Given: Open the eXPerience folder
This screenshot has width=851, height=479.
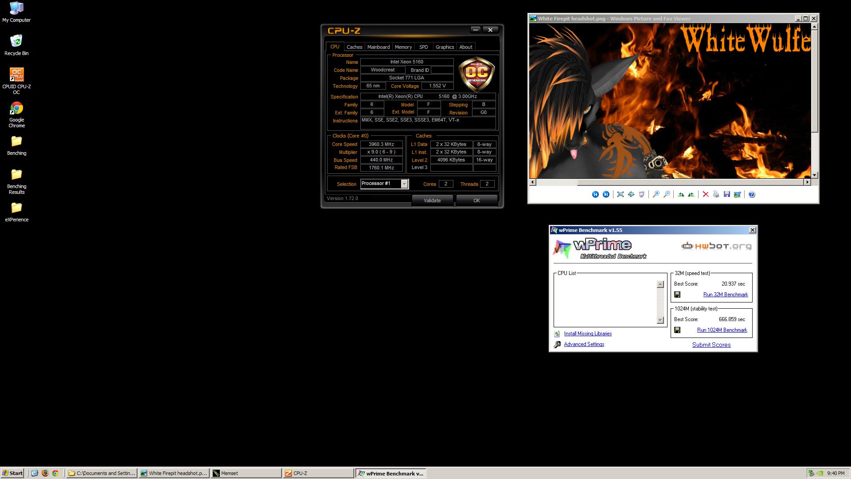Looking at the screenshot, I should click(x=16, y=212).
